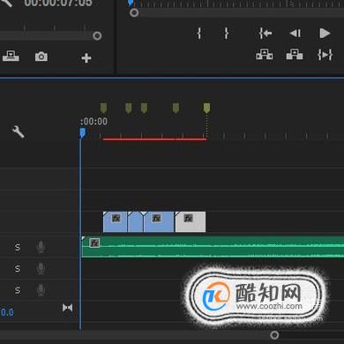Screen dimensions: 344x344
Task: Click the fx badge on the third blue clip
Action: [156, 218]
